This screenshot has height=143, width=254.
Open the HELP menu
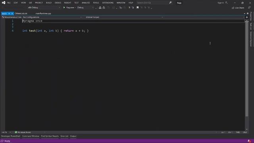131,3
